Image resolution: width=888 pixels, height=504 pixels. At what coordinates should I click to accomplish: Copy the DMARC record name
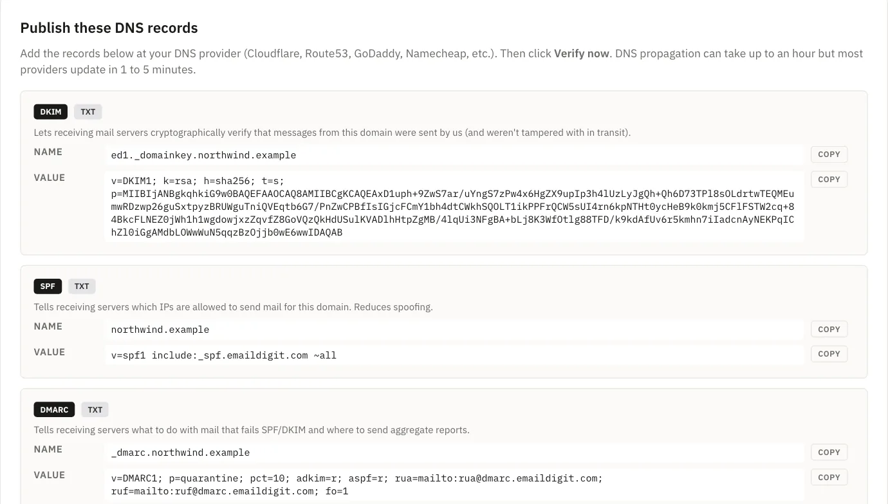point(829,453)
